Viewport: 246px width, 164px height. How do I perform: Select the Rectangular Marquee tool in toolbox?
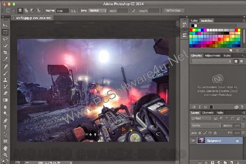tap(5, 32)
